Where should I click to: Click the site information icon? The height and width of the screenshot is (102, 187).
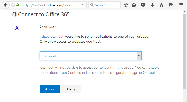[x=13, y=5]
